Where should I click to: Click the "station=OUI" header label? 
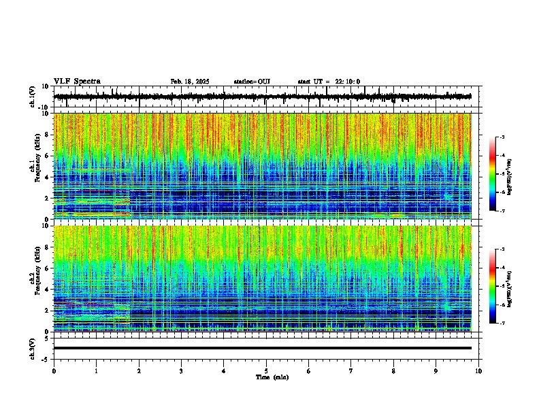252,82
